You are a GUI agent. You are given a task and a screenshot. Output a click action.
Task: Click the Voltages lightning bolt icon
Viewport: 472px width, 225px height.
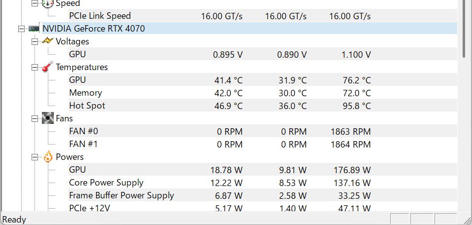point(48,41)
